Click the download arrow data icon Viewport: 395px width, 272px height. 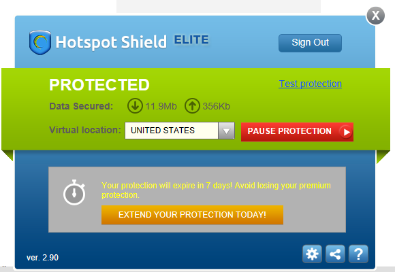point(135,105)
